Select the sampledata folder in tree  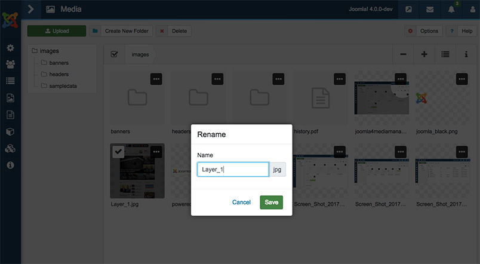[x=63, y=86]
